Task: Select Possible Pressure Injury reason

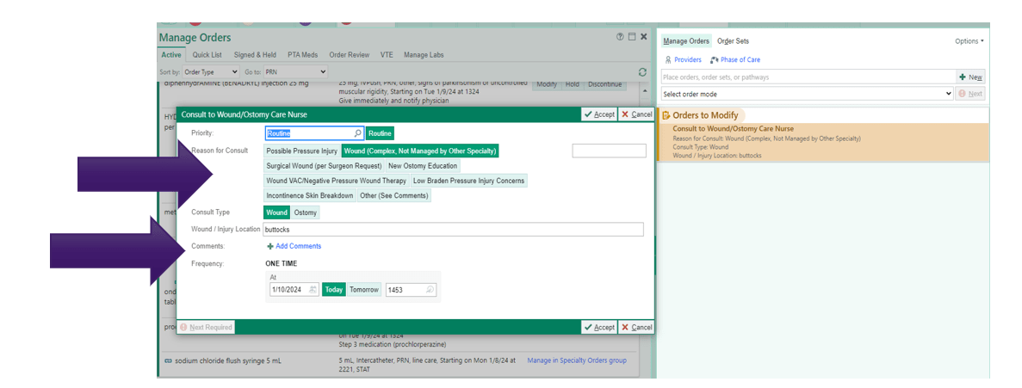Action: (x=301, y=151)
